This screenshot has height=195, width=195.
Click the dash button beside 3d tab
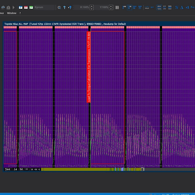[x=27, y=169]
